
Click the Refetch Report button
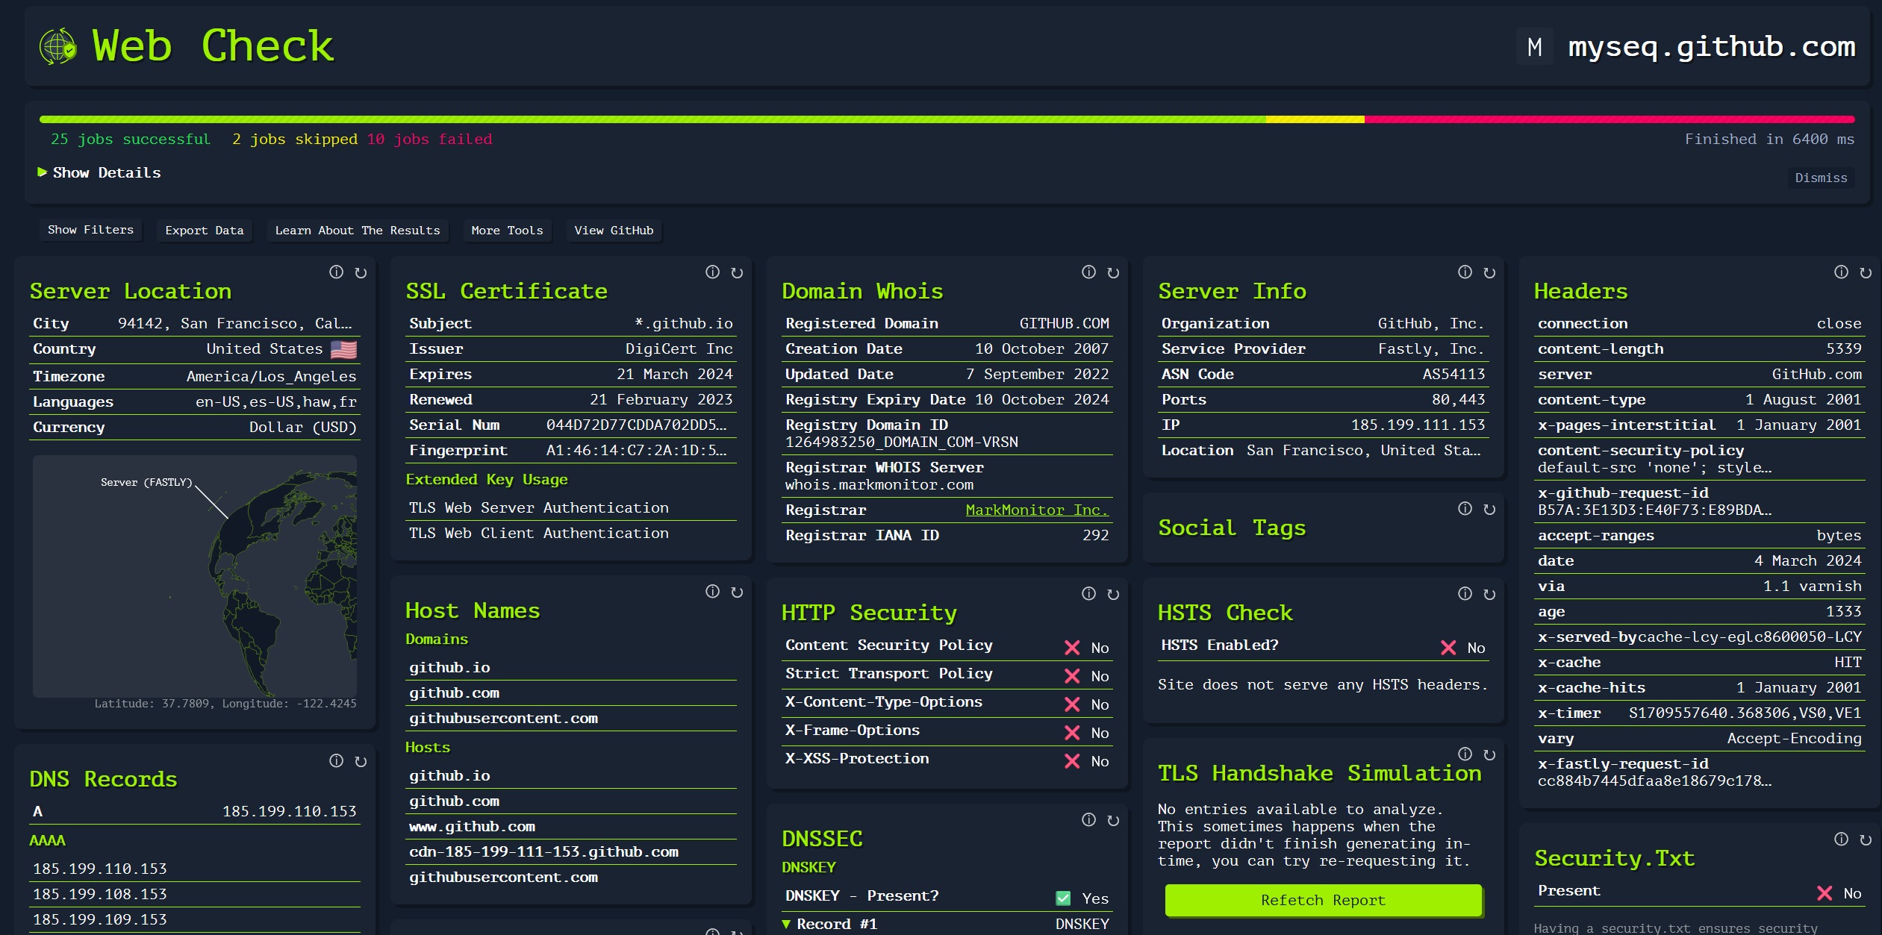(1323, 900)
